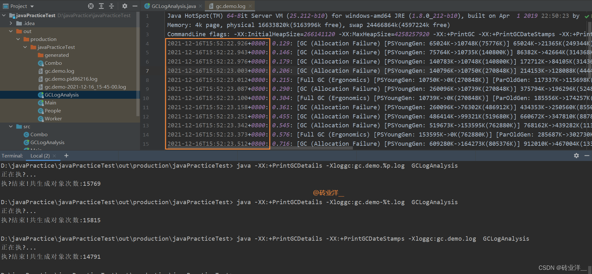Hide the Terminal panel

(x=587, y=156)
